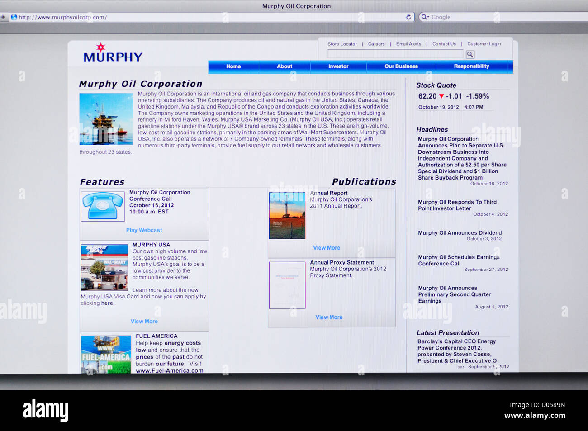
Task: Click the Email Alerts link
Action: pyautogui.click(x=408, y=44)
